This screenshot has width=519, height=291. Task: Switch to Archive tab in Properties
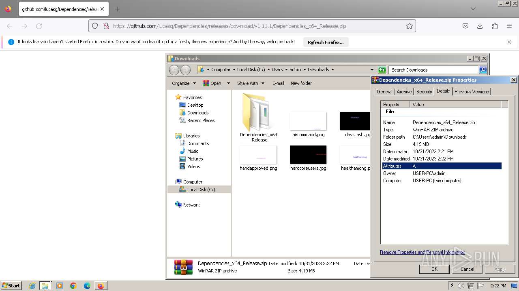[x=404, y=92]
